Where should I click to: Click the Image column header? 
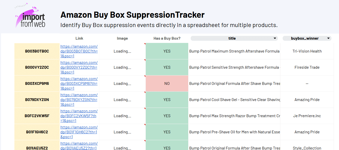(x=122, y=38)
